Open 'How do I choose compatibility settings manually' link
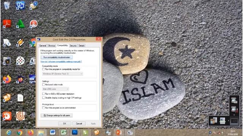This screenshot has height=136, width=243. 61,62
